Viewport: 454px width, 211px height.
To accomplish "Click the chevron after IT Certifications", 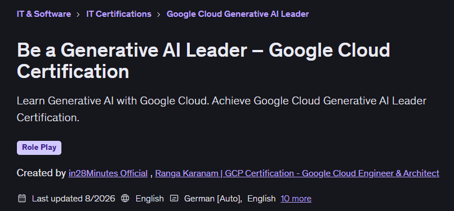I will [159, 15].
